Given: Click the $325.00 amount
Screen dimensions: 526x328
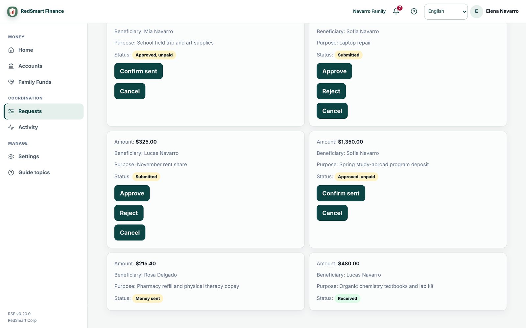Looking at the screenshot, I should pyautogui.click(x=146, y=142).
